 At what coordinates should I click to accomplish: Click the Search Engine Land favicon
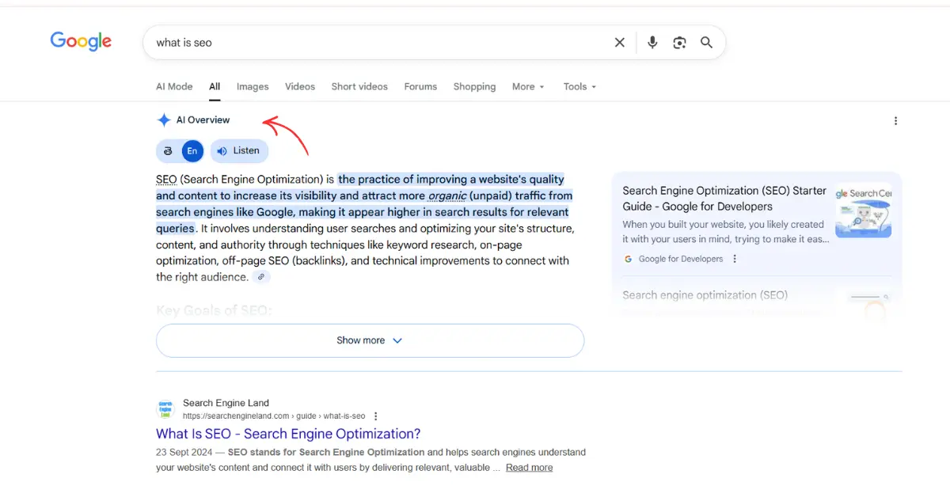(x=165, y=408)
